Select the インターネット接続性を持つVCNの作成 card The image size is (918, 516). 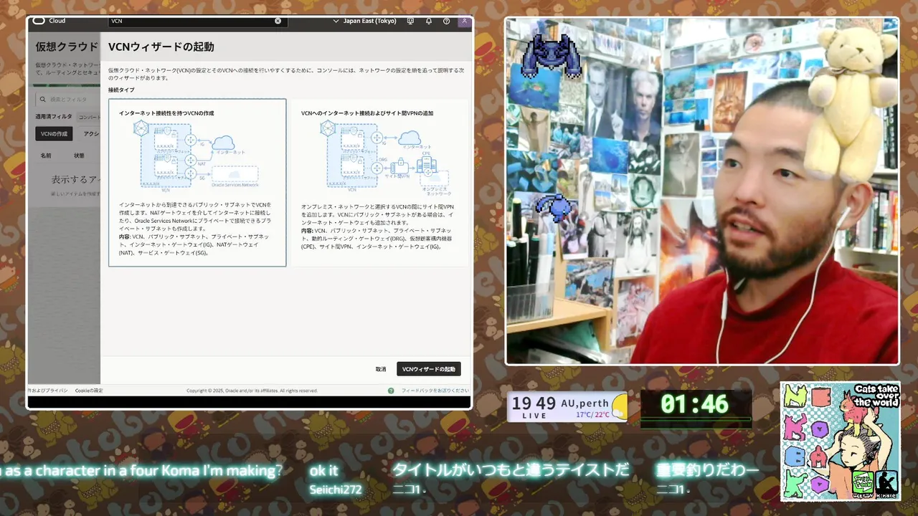pos(197,183)
